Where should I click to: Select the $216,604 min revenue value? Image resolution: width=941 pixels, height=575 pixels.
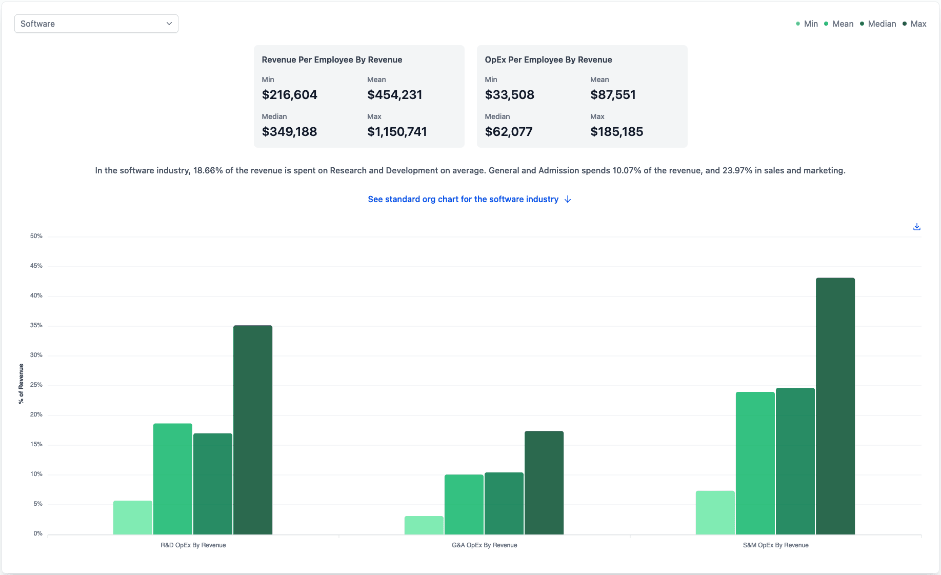tap(290, 95)
